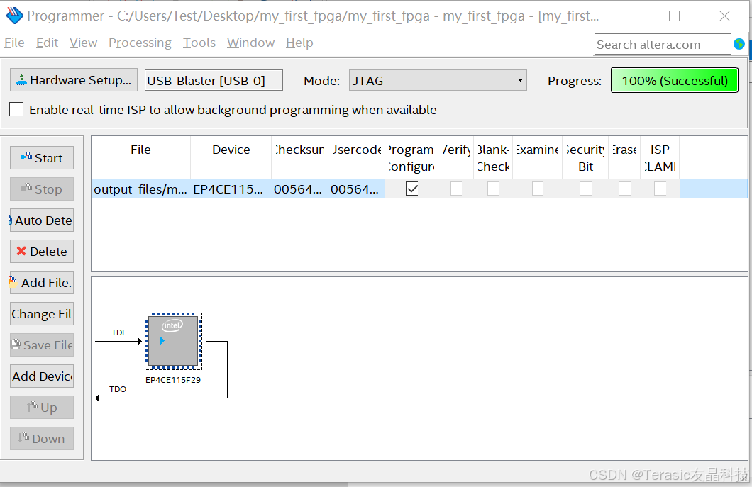Click the TDO label in the chain diagram
Viewport: 752px width, 487px height.
(x=118, y=388)
